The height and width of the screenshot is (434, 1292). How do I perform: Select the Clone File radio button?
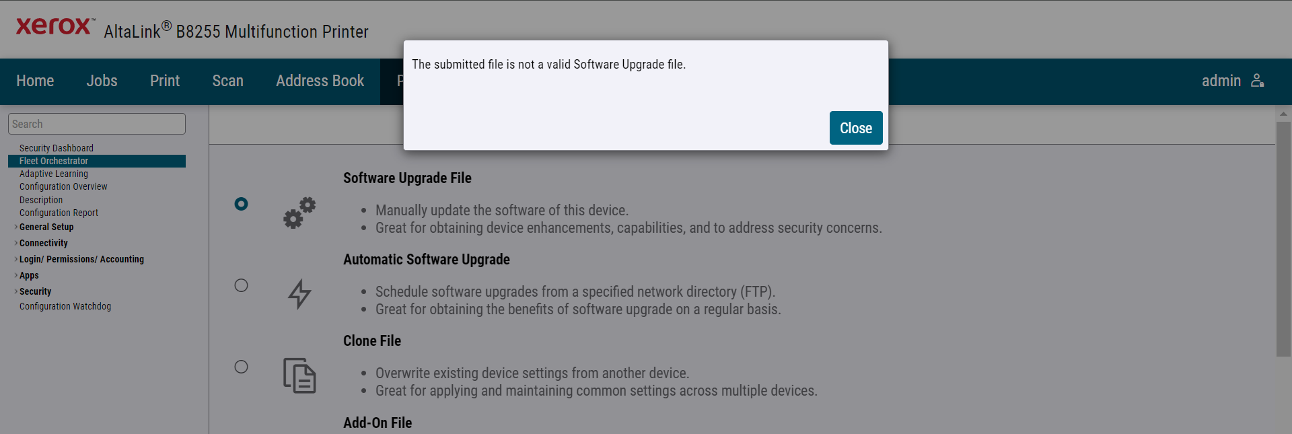[x=241, y=367]
